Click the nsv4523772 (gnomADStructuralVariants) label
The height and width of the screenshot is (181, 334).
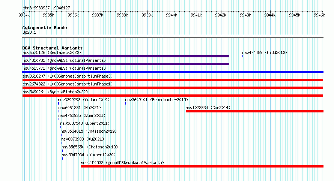pos(64,68)
